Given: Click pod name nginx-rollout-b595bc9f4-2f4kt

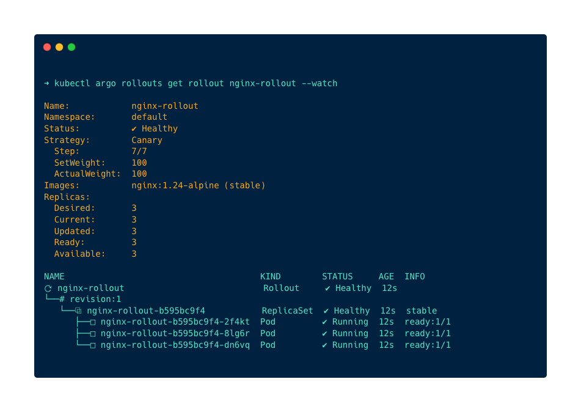Looking at the screenshot, I should click(175, 322).
